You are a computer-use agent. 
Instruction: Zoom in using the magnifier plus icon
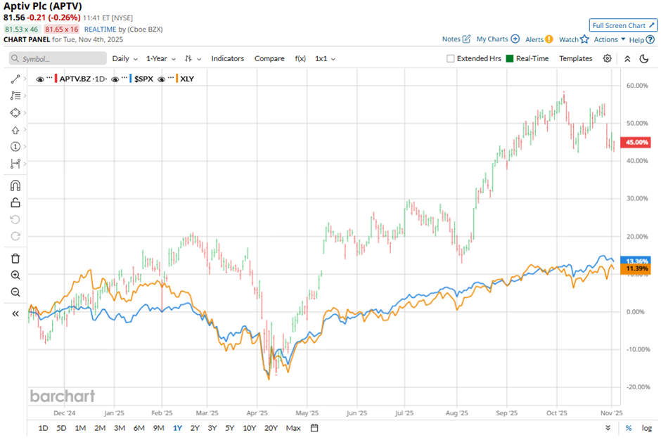click(x=15, y=275)
